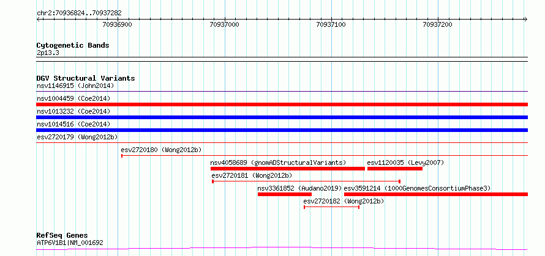Select the blue nsv1014516 variant bar
The width and height of the screenshot is (545, 256).
(x=282, y=130)
